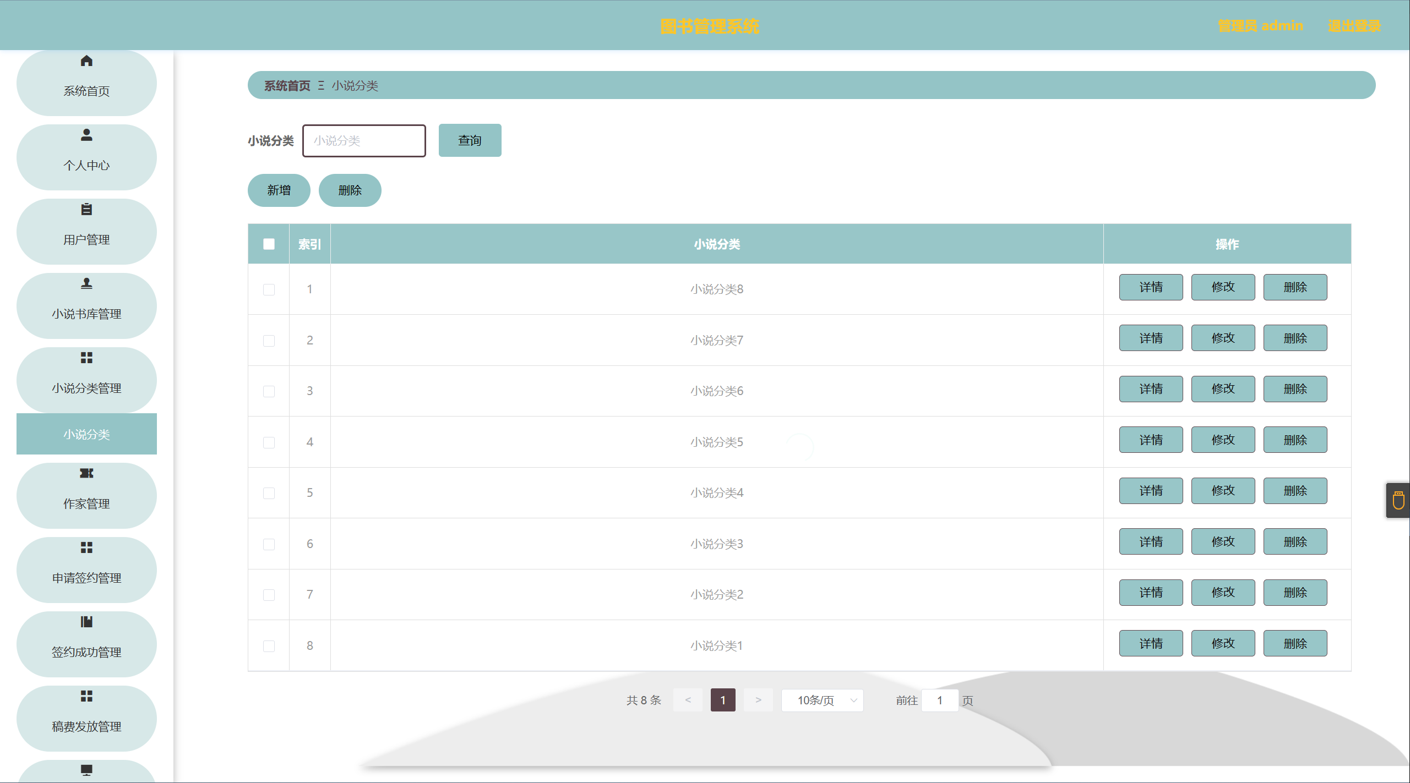
Task: Click the stamp icon above 小说书库管理
Action: (86, 283)
